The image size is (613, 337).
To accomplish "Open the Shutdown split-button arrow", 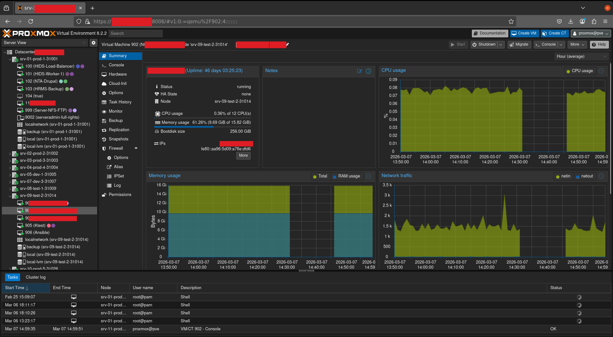I will coord(501,45).
